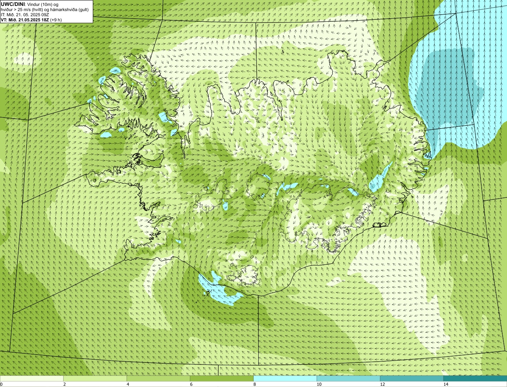
Task: Click the medium green 4–6 legend segment
Action: [158, 378]
